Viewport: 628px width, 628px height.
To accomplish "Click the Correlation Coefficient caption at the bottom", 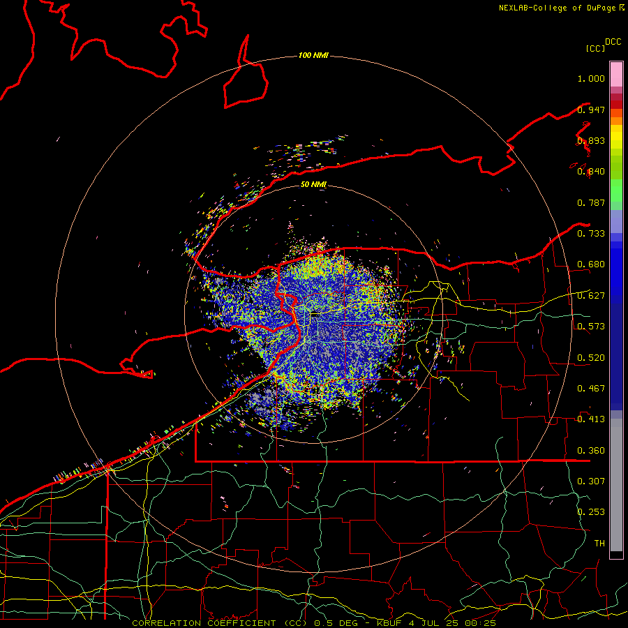I will click(314, 623).
